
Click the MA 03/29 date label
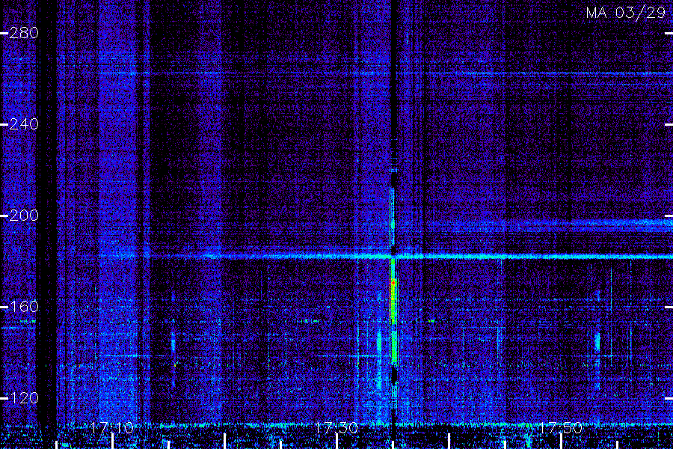coord(626,13)
